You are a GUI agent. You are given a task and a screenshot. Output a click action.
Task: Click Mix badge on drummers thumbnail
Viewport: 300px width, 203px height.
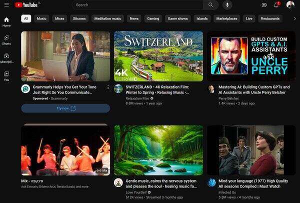pyautogui.click(x=102, y=170)
